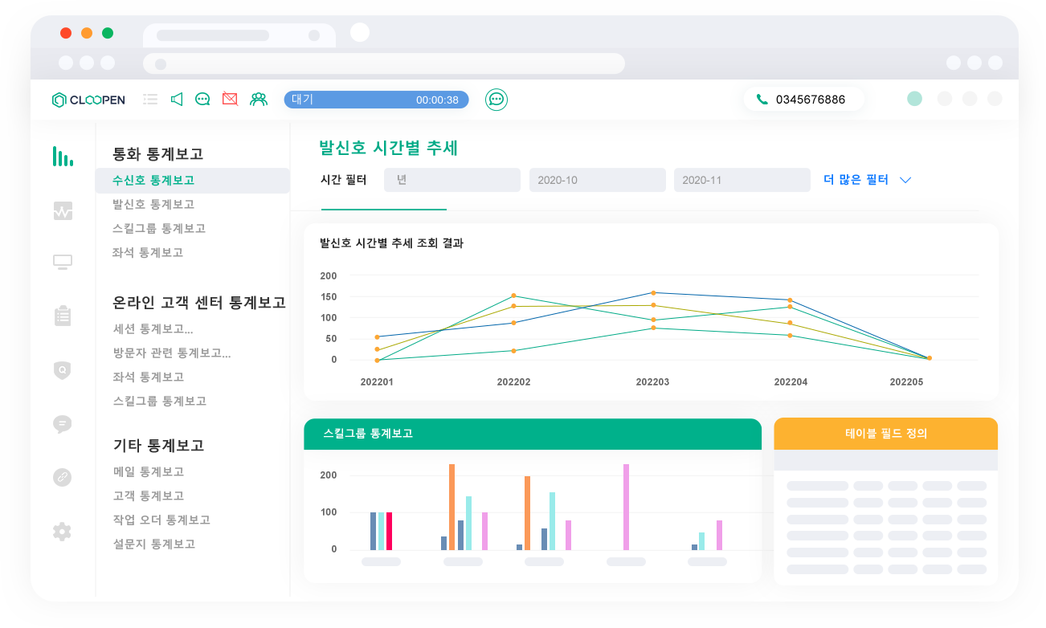Select the 2020-10 start date field
This screenshot has width=1046, height=628.
[x=597, y=180]
